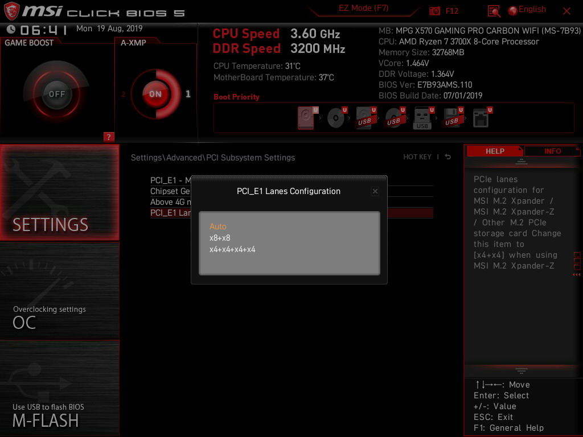Click the English language label
The height and width of the screenshot is (437, 583).
[532, 9]
